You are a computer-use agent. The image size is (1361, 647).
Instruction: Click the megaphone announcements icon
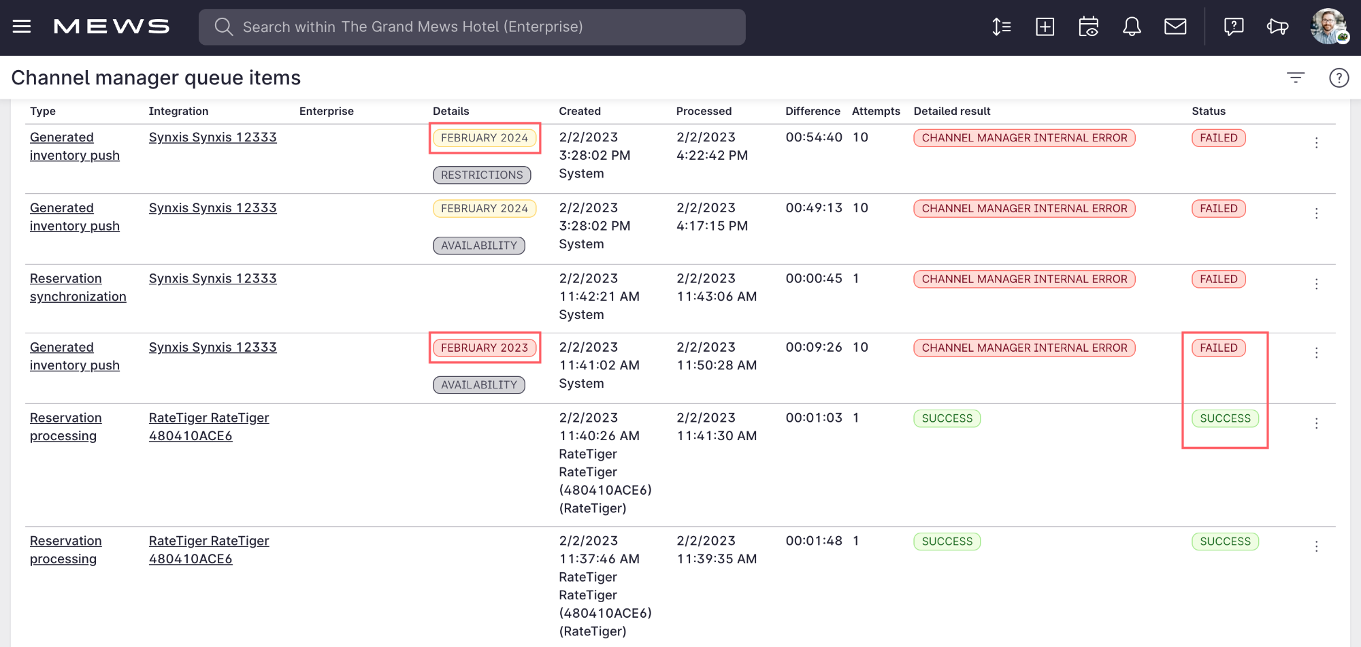pos(1277,27)
